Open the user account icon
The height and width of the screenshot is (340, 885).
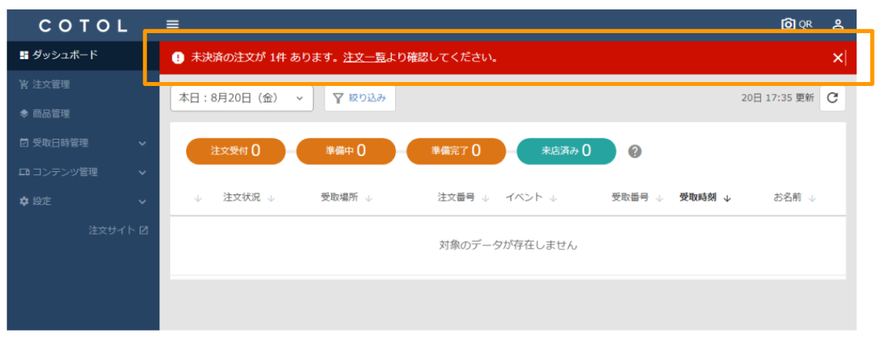tap(838, 24)
